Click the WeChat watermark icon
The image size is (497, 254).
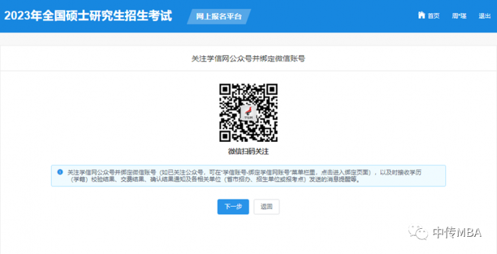(418, 232)
